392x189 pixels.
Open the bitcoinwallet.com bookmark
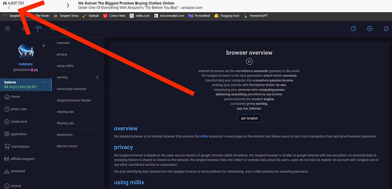point(169,16)
